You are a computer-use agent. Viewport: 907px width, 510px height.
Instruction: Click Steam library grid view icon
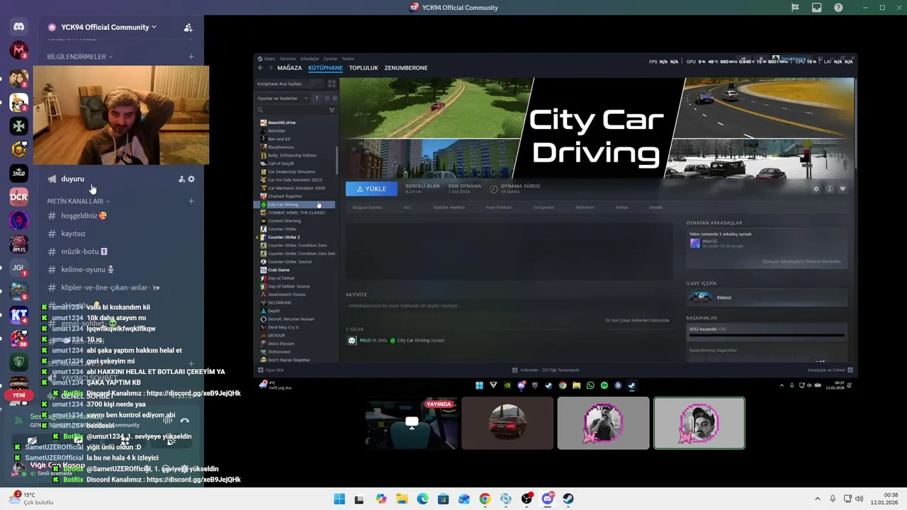pyautogui.click(x=332, y=84)
